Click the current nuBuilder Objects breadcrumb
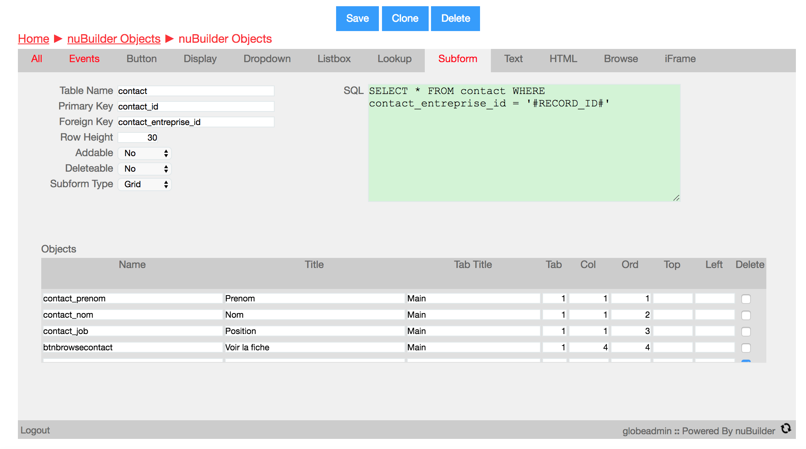 click(x=225, y=39)
